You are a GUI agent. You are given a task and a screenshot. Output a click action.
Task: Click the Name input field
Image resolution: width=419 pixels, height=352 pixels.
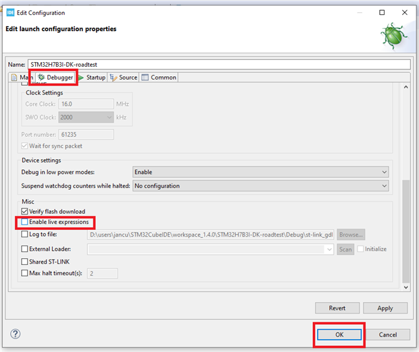[219, 65]
